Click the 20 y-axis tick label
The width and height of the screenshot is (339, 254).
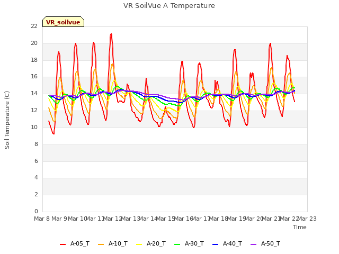coord(34,43)
